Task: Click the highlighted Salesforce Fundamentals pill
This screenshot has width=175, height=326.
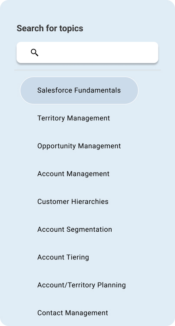Action: tap(79, 90)
